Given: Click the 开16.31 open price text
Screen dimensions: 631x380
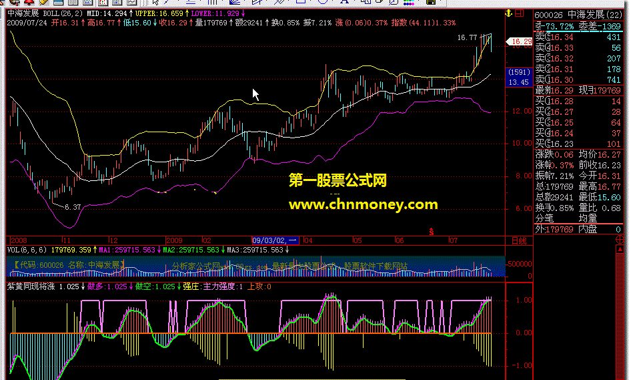Looking at the screenshot, I should point(65,23).
